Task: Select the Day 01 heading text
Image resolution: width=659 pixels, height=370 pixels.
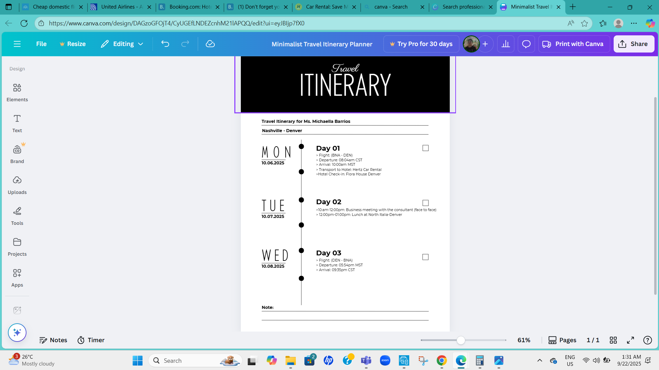Action: [328, 148]
